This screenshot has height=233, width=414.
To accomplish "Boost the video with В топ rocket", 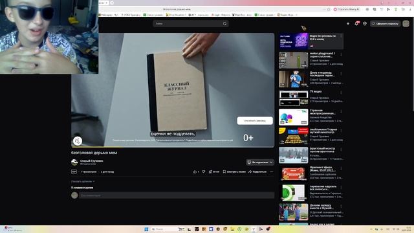I will (214, 172).
